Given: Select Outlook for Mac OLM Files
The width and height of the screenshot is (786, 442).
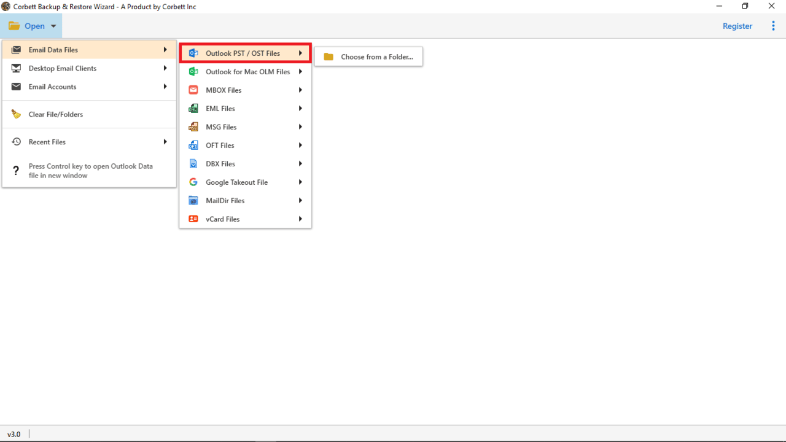Looking at the screenshot, I should (x=246, y=72).
